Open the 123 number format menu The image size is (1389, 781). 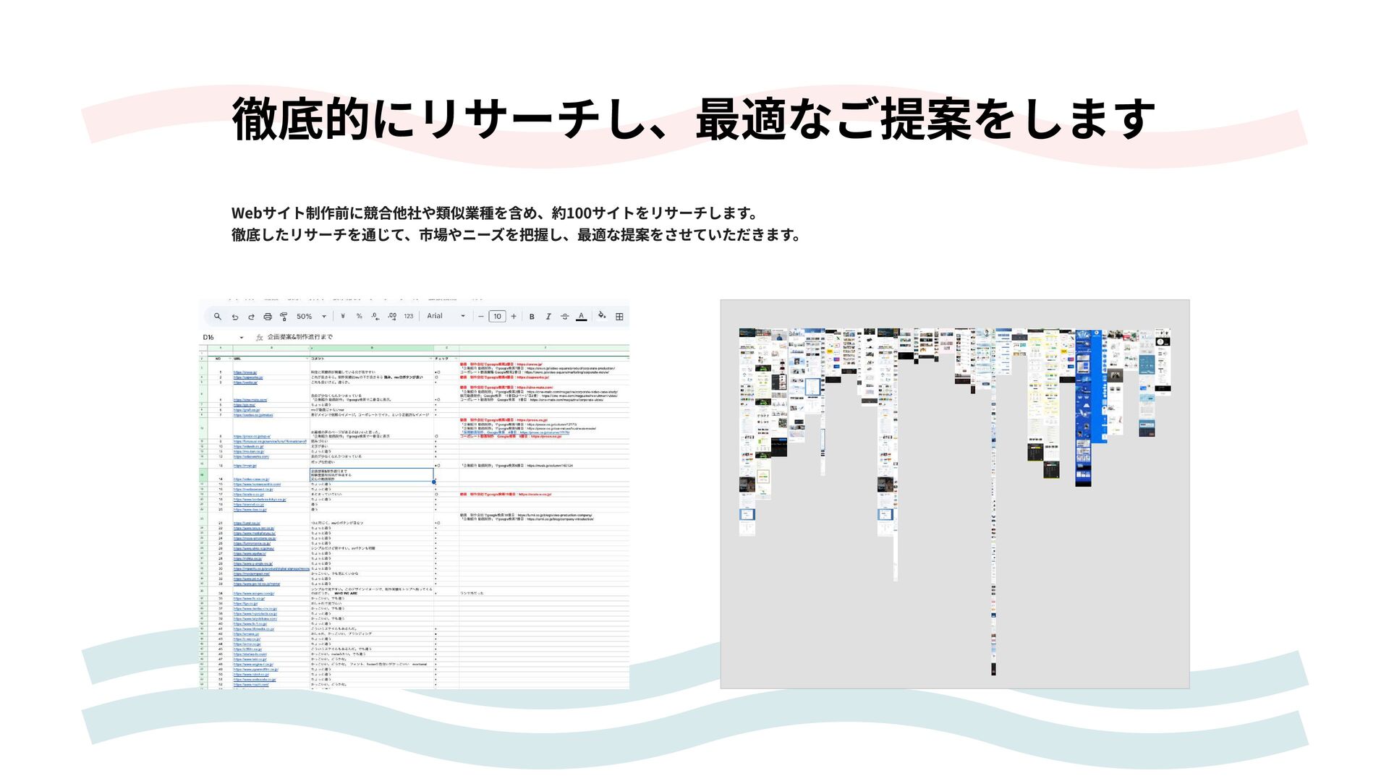409,317
